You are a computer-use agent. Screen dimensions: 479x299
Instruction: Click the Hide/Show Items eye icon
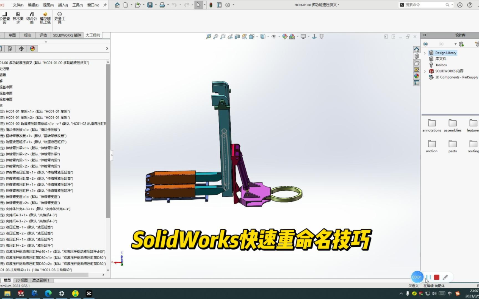coord(274,37)
